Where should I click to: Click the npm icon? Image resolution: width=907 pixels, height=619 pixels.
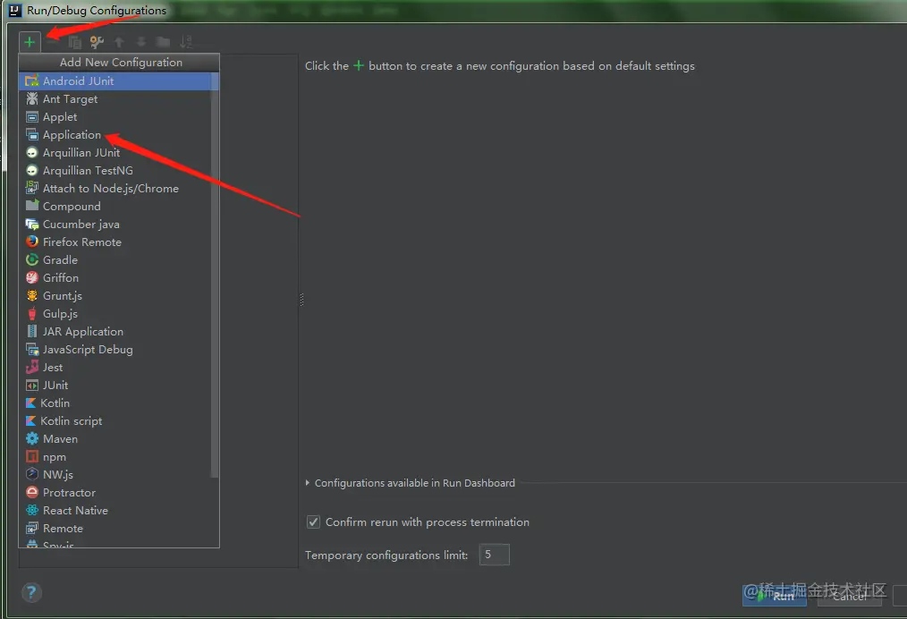[x=32, y=456]
